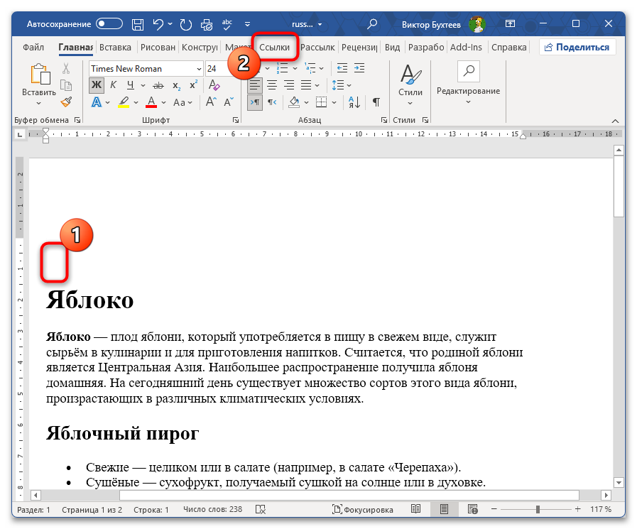Toggle Фокусировка focus mode
The height and width of the screenshot is (529, 637).
(362, 509)
